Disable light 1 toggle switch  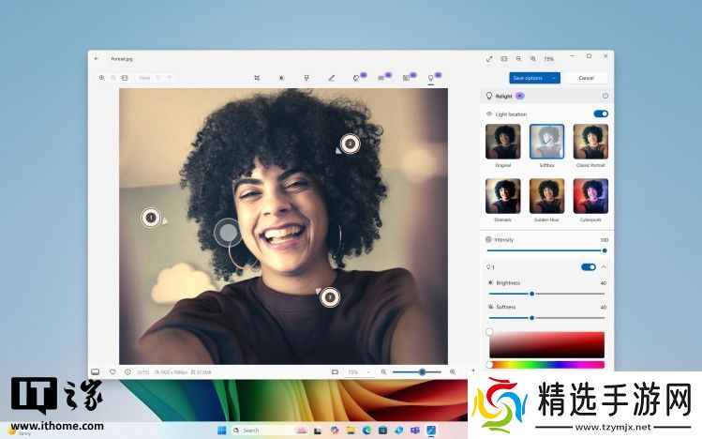[x=588, y=267]
